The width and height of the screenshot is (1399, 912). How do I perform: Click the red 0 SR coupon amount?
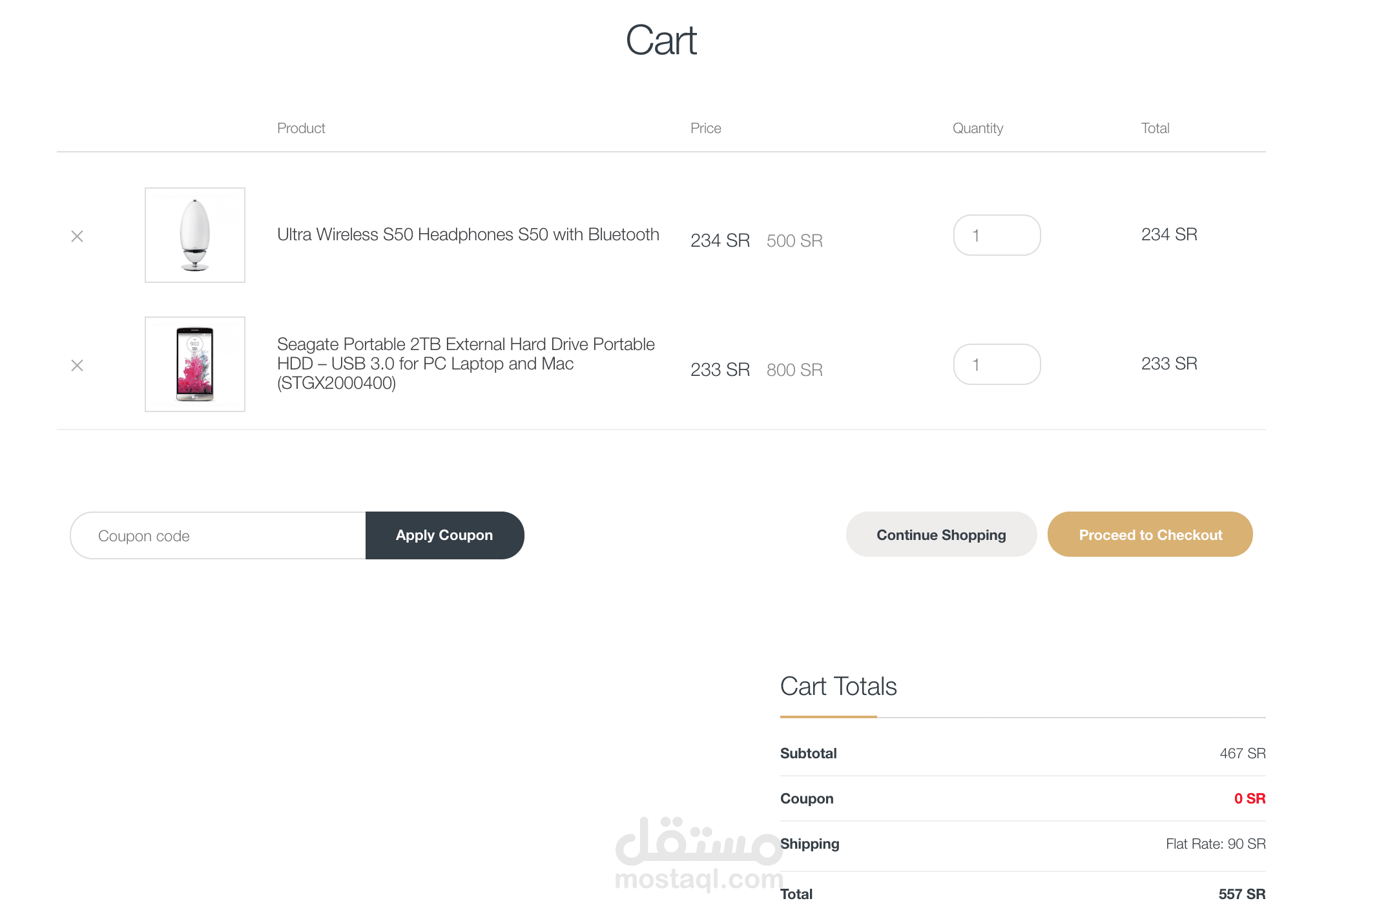(1249, 798)
